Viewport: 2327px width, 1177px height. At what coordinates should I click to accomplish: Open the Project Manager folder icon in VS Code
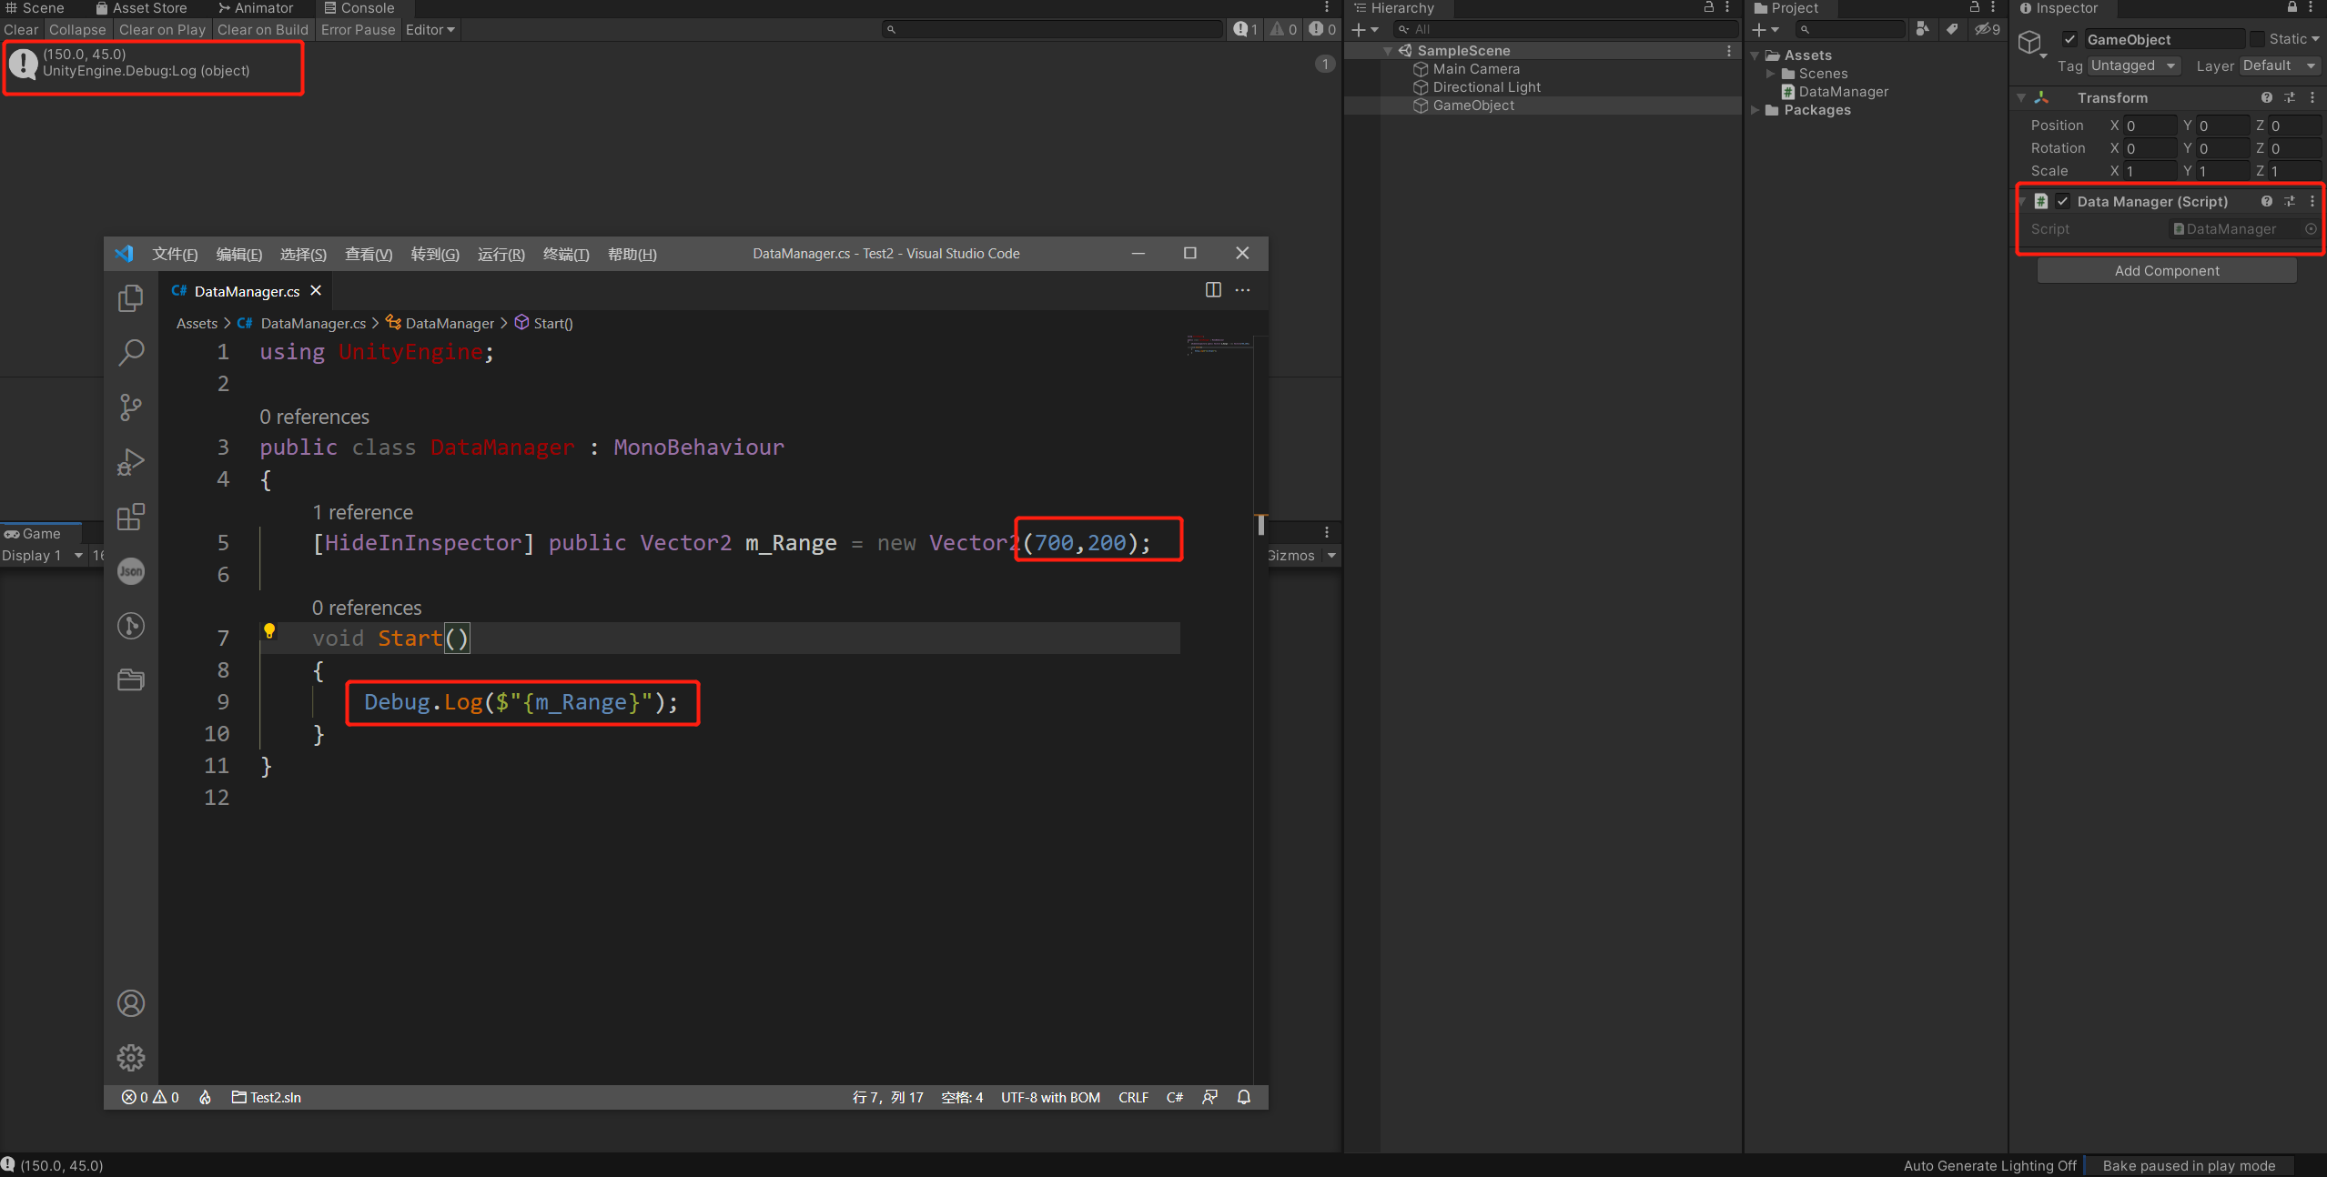(131, 679)
